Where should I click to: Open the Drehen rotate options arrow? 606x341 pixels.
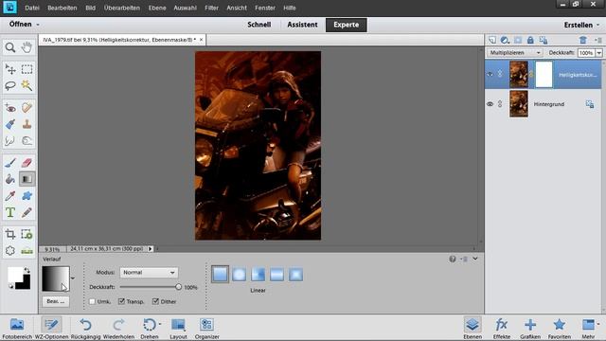(x=160, y=324)
